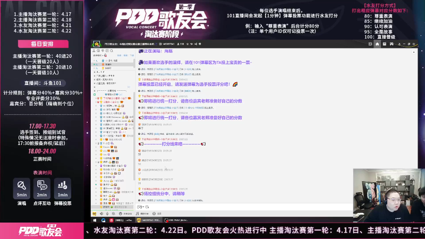Select the highlighted second row in queue list
The height and width of the screenshot is (239, 425).
(113, 64)
